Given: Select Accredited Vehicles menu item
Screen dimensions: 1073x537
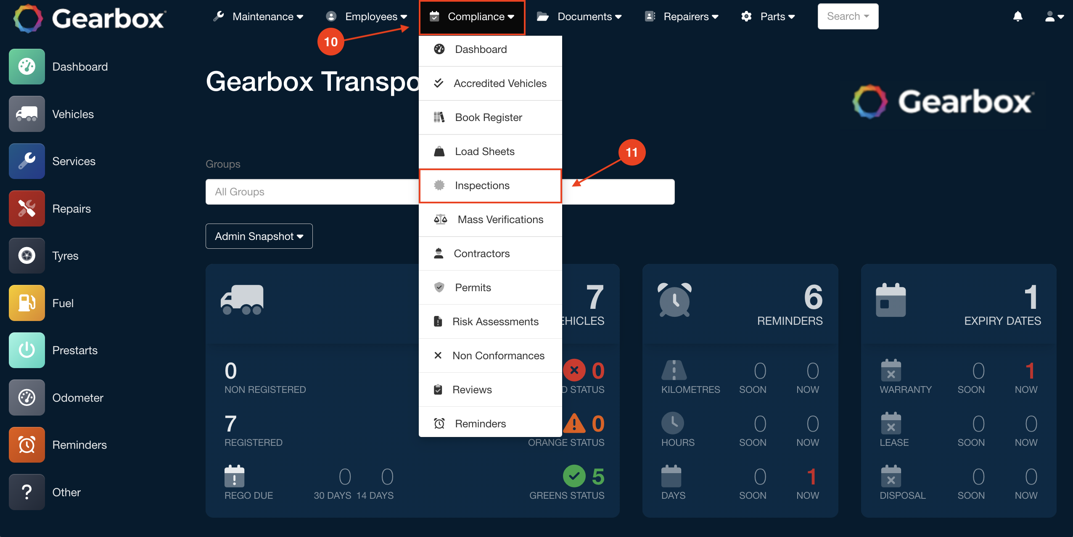Looking at the screenshot, I should tap(490, 83).
